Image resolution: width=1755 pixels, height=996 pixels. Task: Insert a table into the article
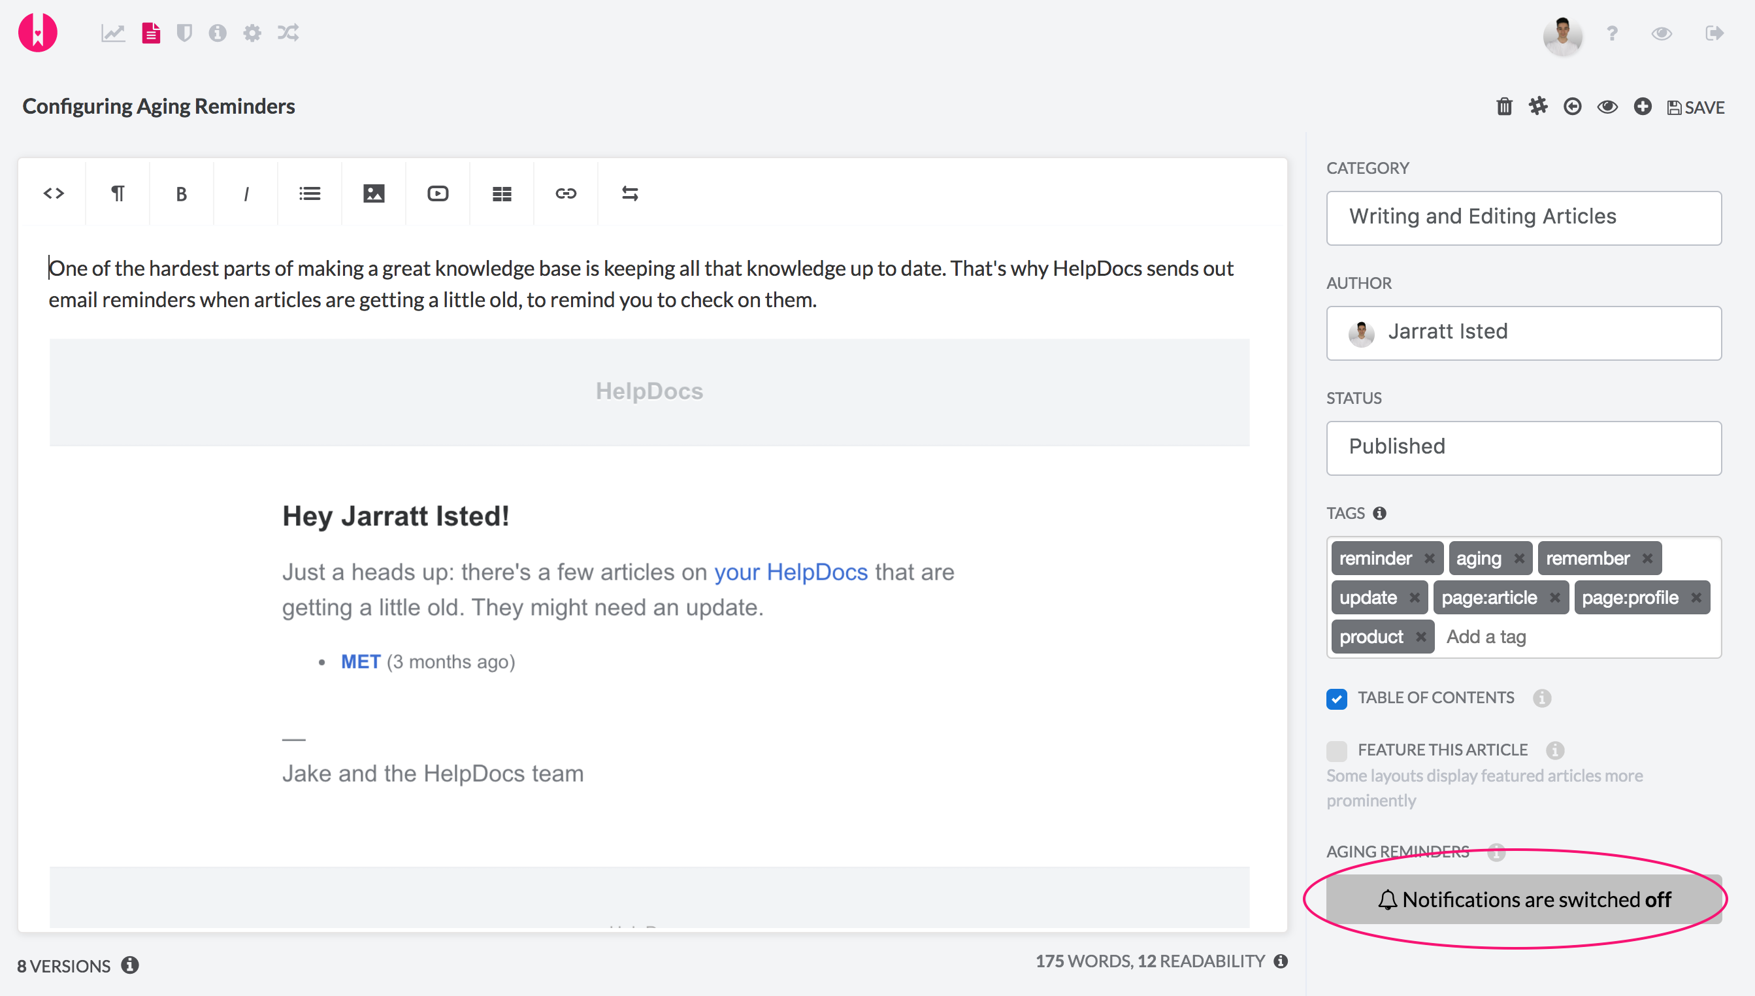click(502, 193)
